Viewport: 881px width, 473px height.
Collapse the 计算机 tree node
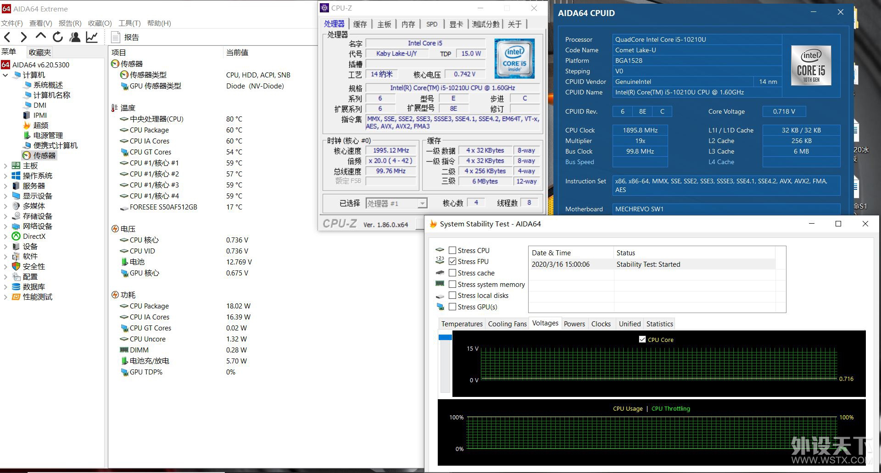tap(6, 75)
